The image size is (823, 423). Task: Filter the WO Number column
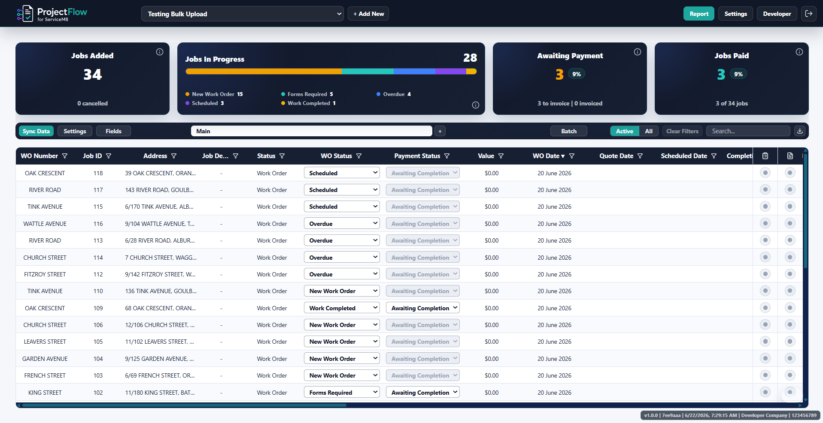(x=65, y=156)
